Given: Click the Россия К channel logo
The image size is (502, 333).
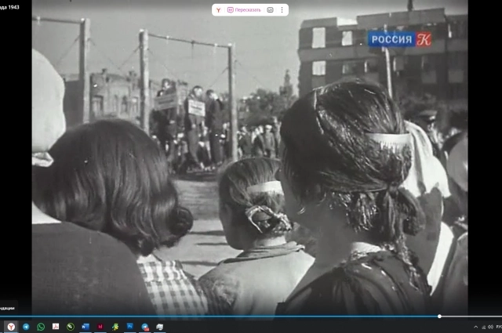Looking at the screenshot, I should tap(400, 39).
